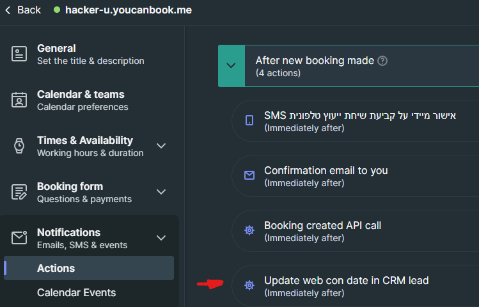Click the Times & Availability watch icon

19,146
